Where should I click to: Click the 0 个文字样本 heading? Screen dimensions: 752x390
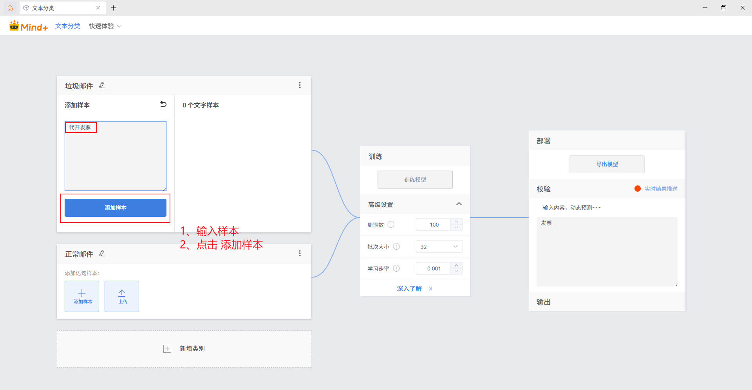point(201,105)
